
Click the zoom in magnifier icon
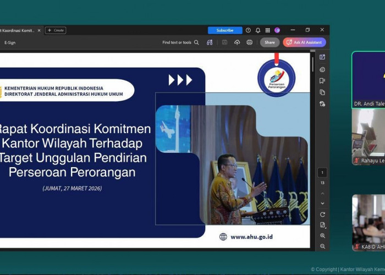click(323, 236)
